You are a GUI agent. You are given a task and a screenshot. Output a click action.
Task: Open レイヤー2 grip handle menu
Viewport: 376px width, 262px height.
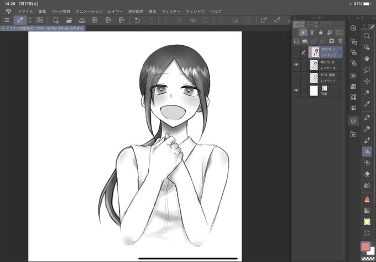coord(340,52)
